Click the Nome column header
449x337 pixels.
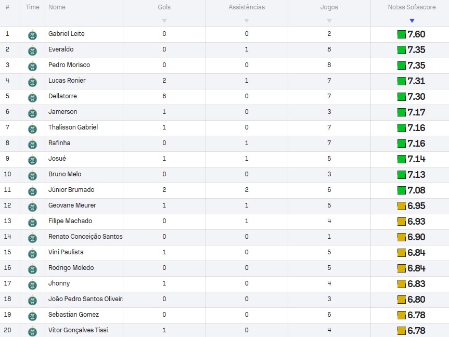click(57, 7)
